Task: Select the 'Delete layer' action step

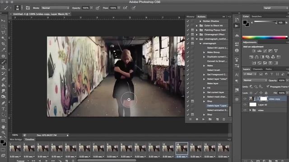Action: tap(217, 106)
